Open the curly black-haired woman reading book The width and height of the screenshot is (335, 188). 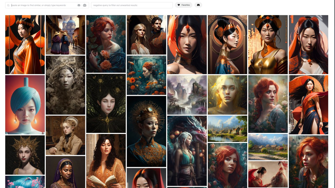click(106, 161)
